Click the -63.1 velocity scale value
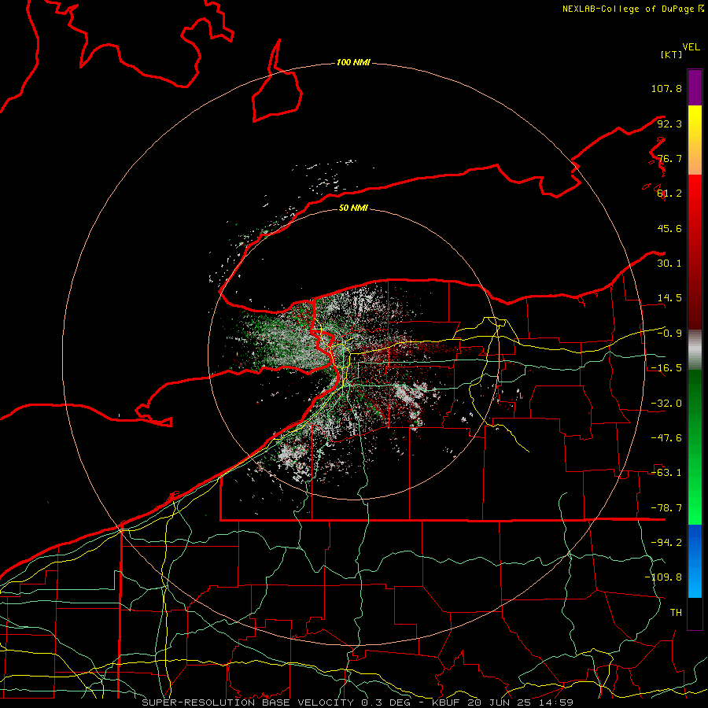Image resolution: width=708 pixels, height=708 pixels. click(666, 473)
